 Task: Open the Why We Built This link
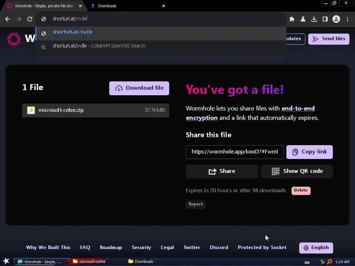click(x=48, y=247)
